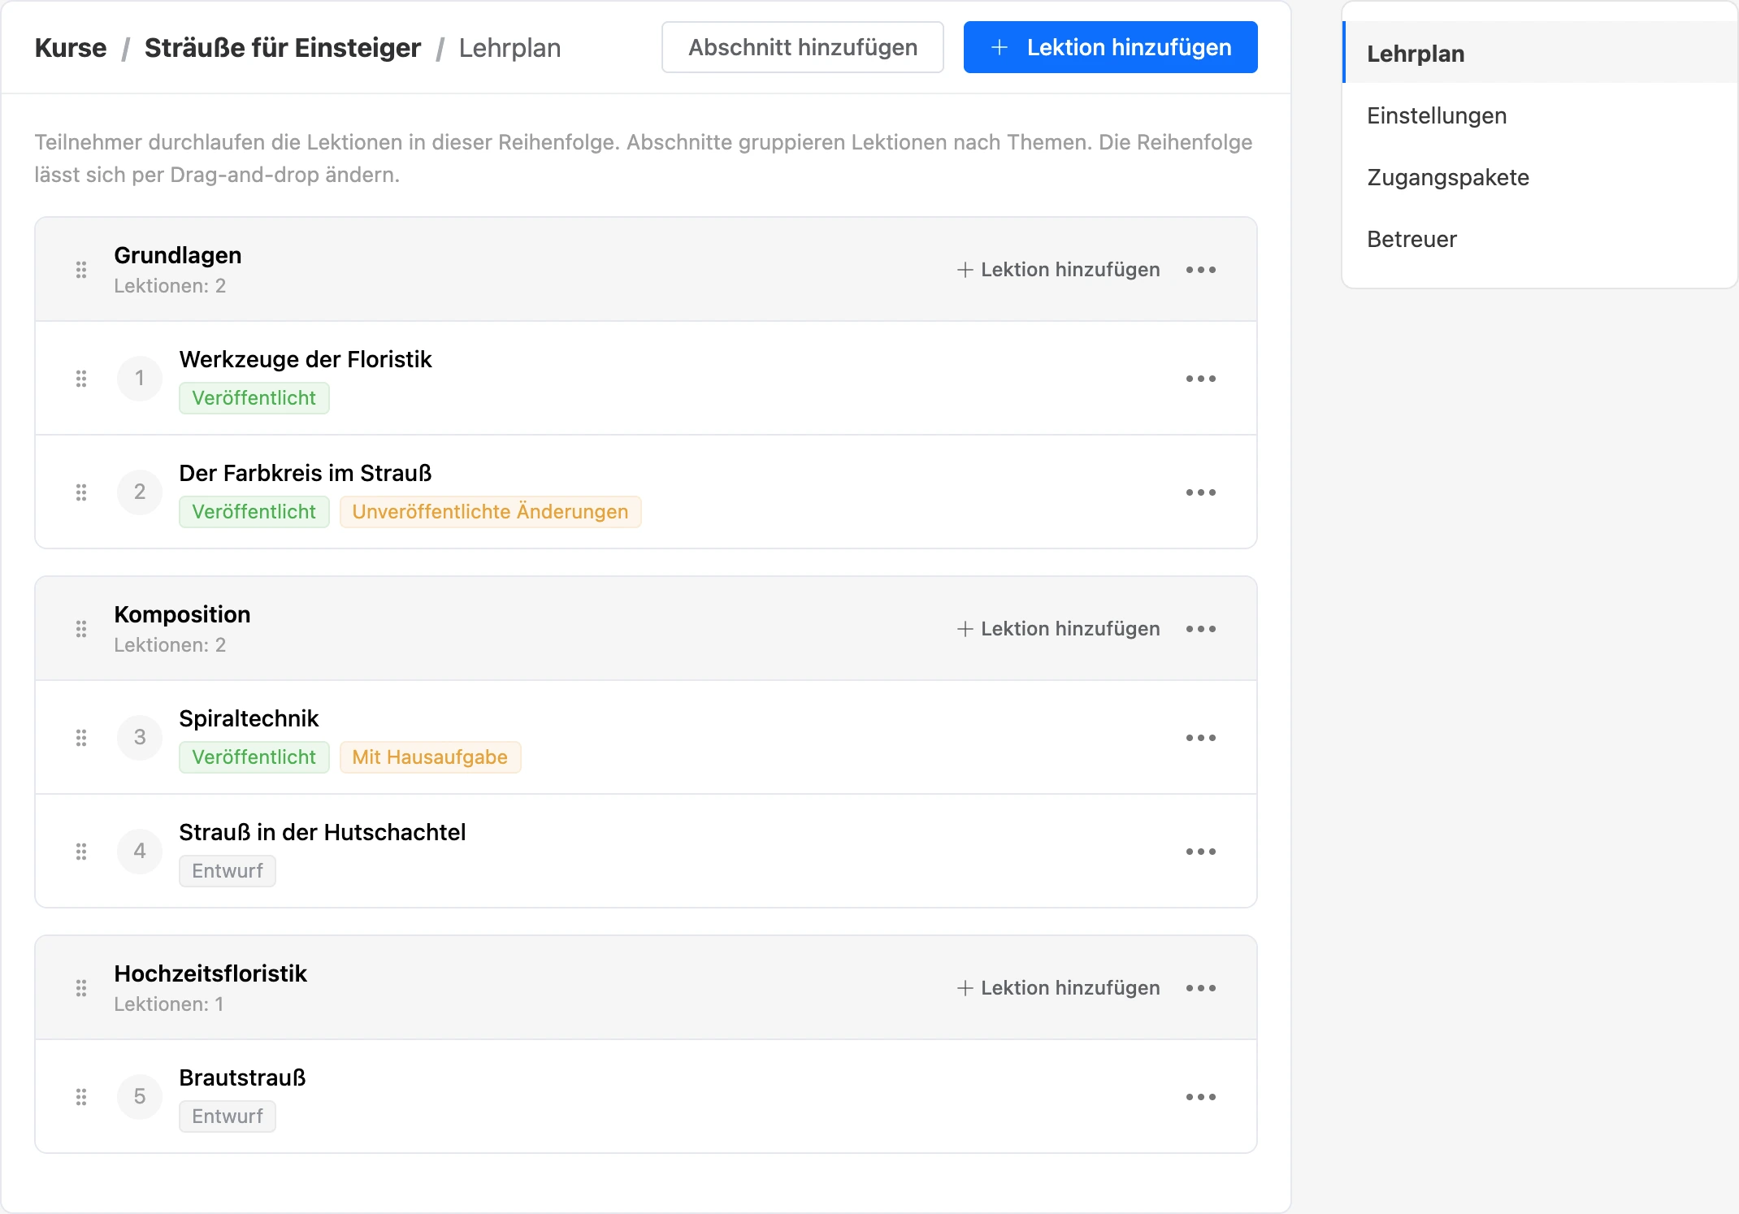Open three-dot menu for Grundlagen section
This screenshot has height=1214, width=1739.
(1201, 270)
